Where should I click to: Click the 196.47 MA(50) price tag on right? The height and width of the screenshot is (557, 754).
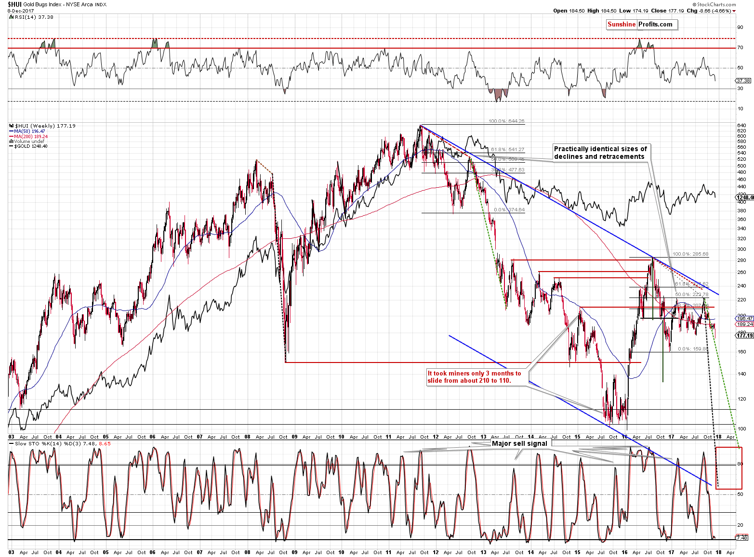point(745,319)
